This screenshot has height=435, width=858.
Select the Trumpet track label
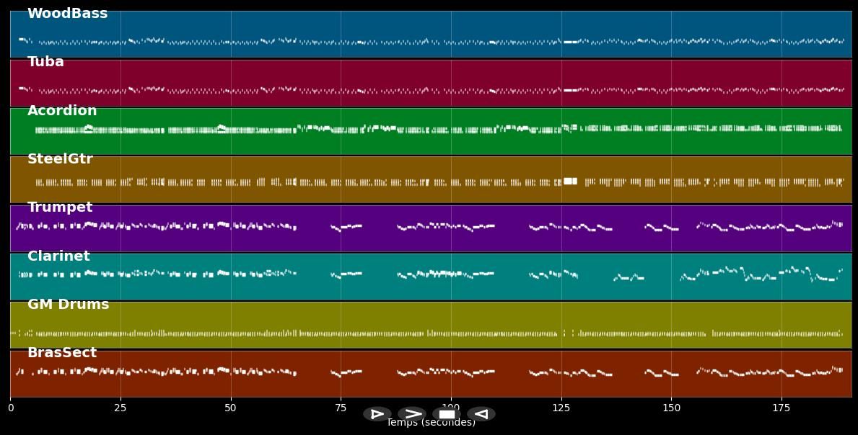(x=60, y=207)
